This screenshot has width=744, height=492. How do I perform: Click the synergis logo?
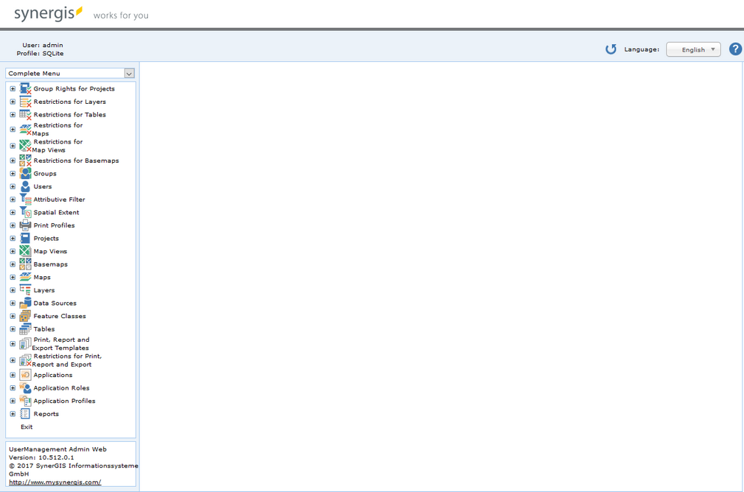pyautogui.click(x=43, y=13)
